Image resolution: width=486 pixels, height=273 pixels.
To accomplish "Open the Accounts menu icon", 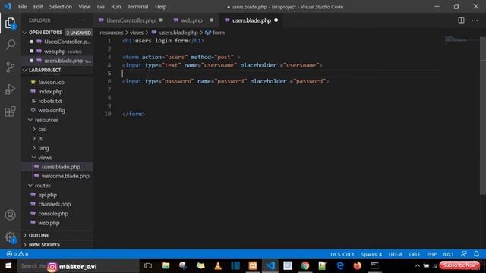I will click(10, 215).
